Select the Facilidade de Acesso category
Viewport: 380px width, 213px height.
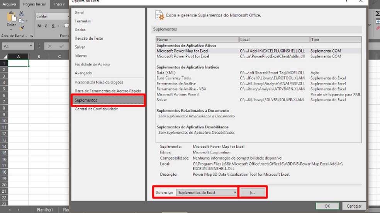108,64
